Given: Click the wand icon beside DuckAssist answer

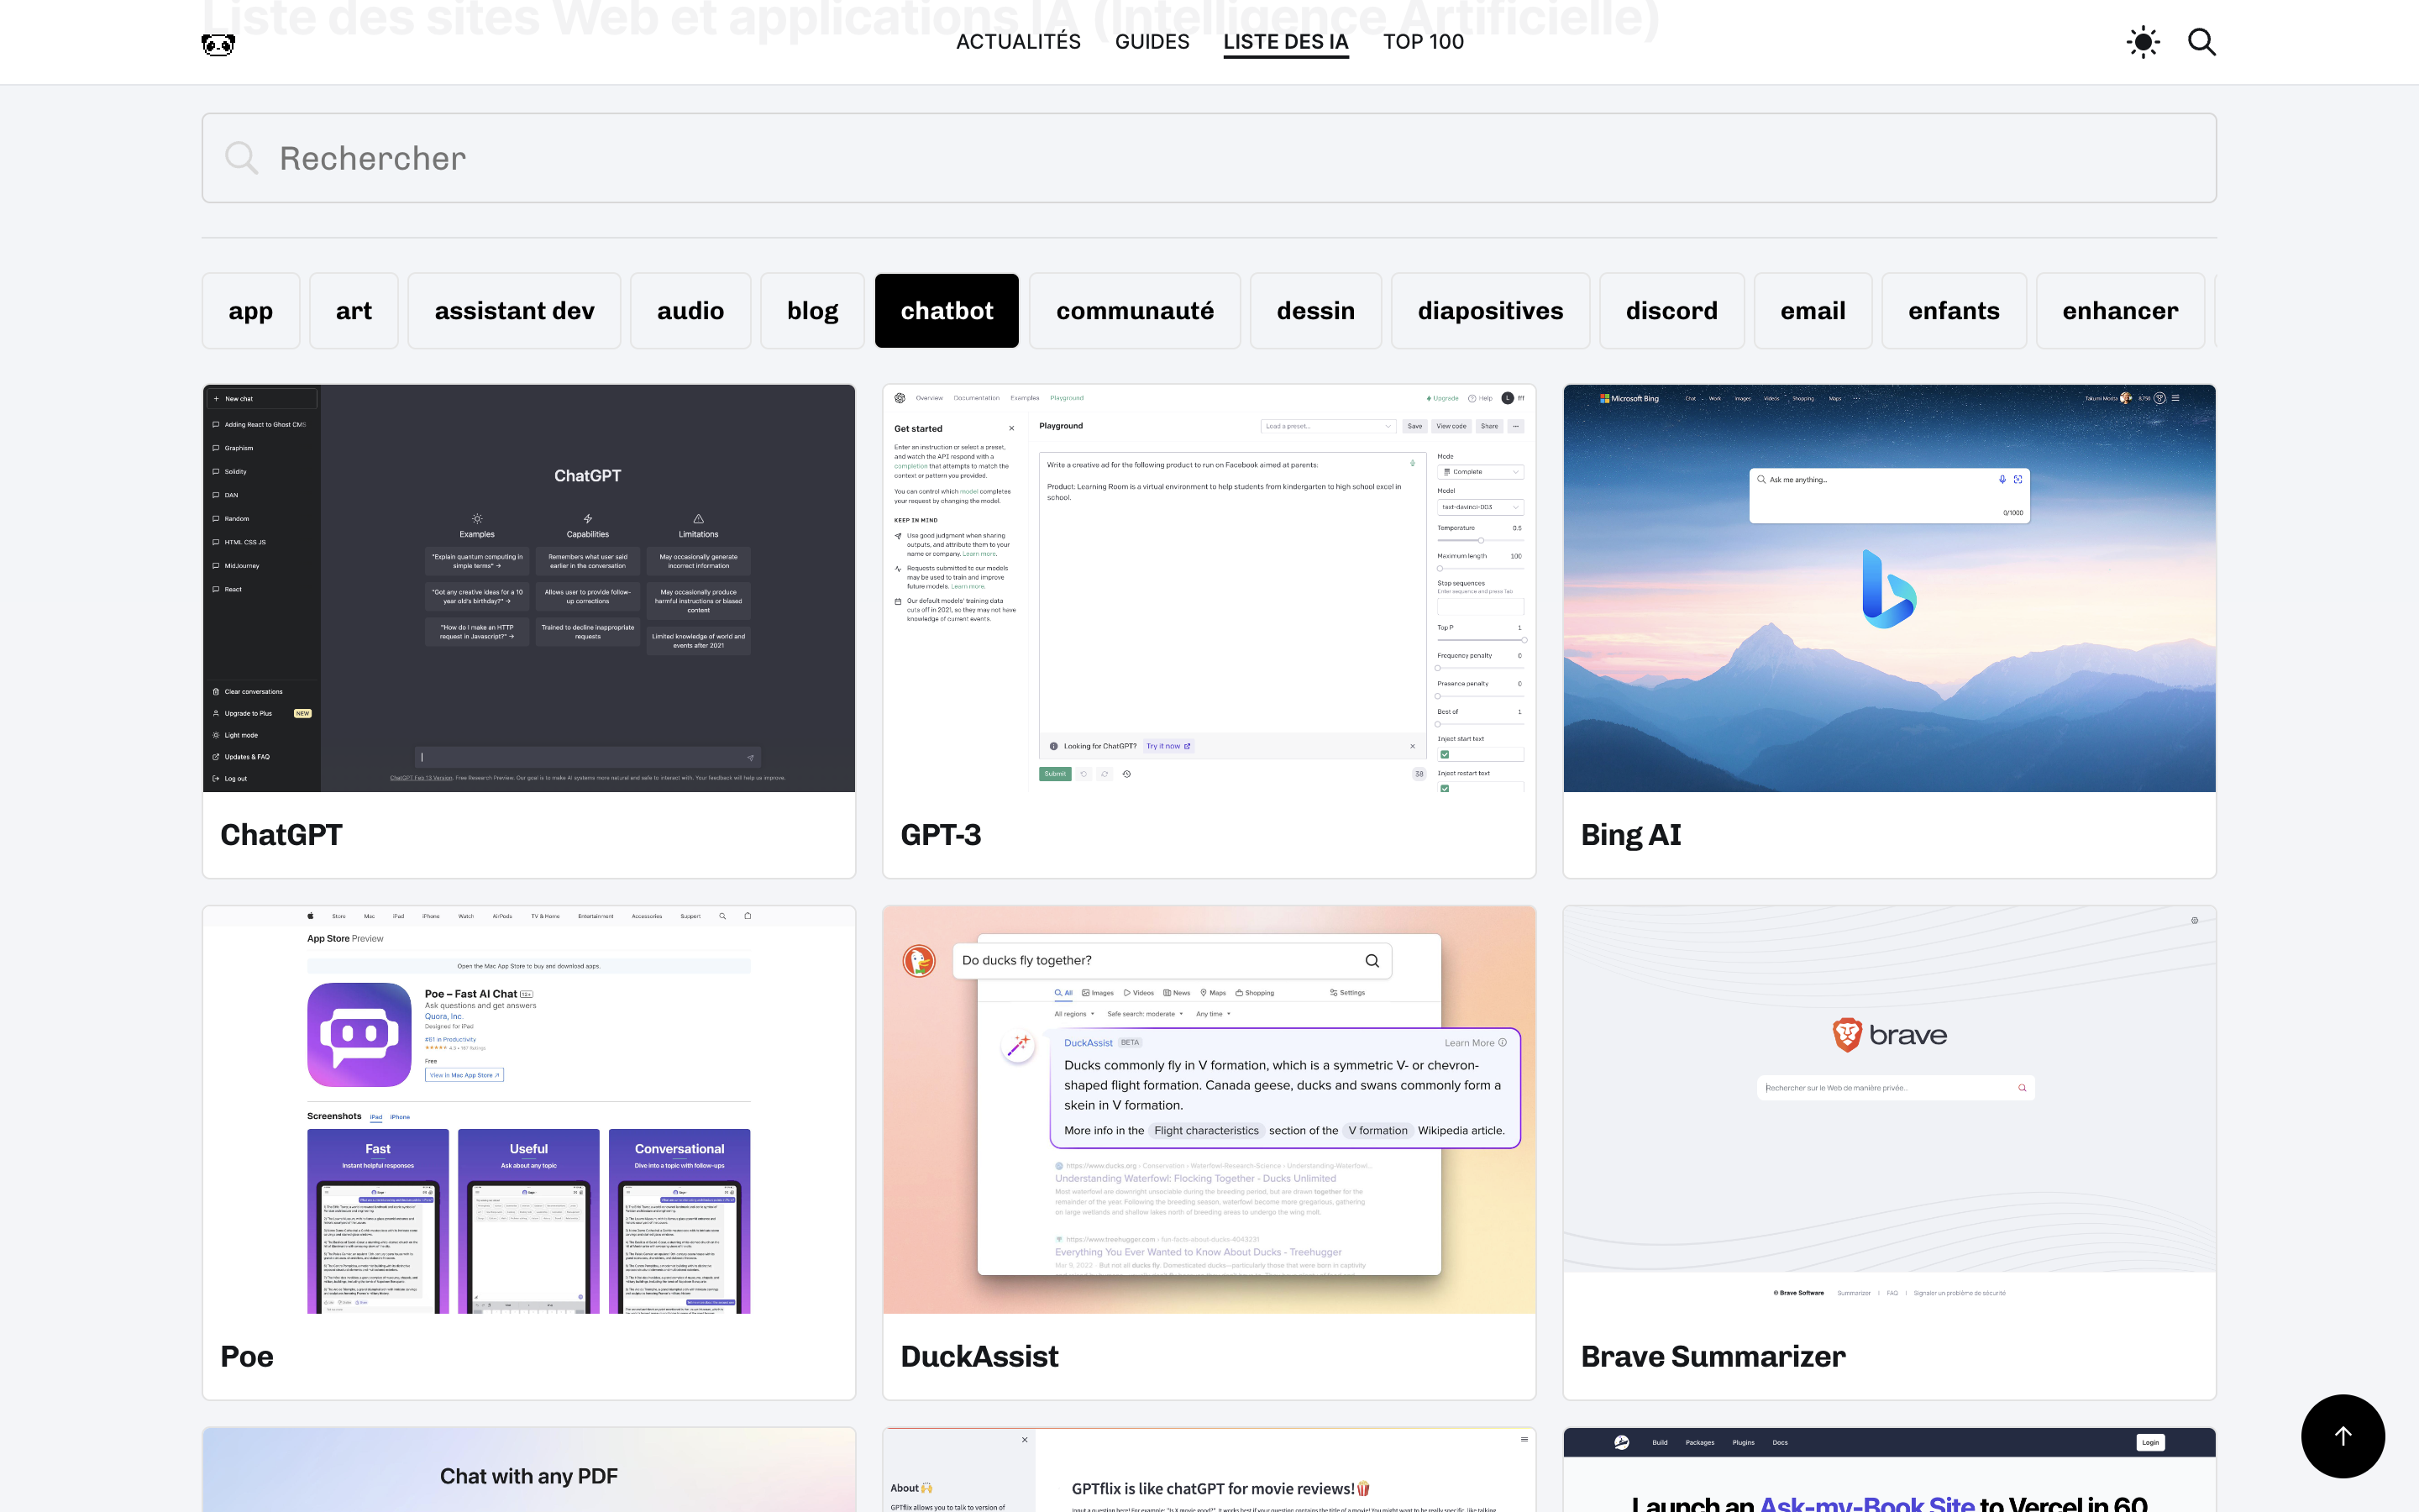Looking at the screenshot, I should point(1018,1046).
